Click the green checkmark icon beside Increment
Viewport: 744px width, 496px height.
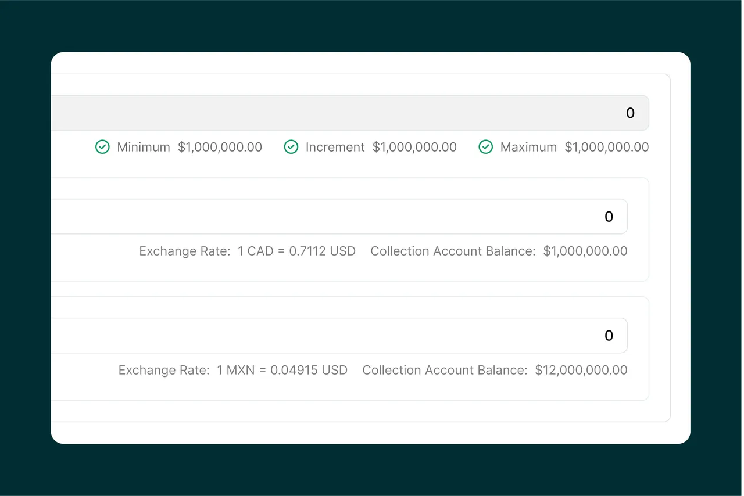pos(291,147)
